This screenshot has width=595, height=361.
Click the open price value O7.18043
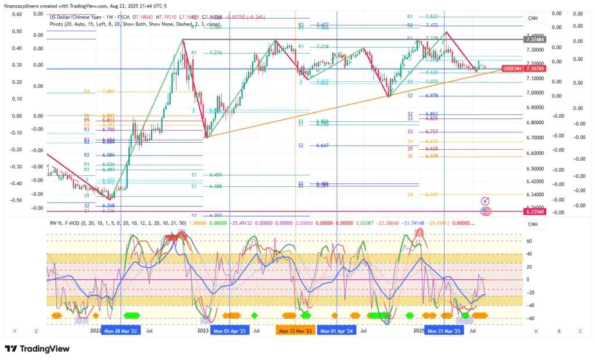(142, 17)
